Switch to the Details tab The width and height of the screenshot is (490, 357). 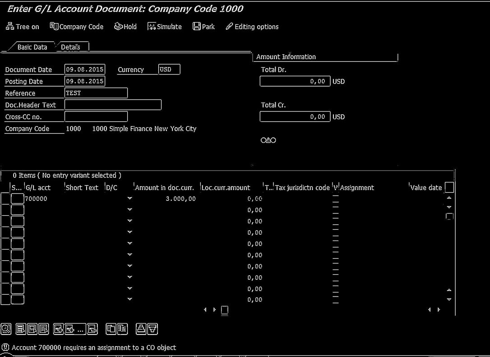click(x=71, y=47)
